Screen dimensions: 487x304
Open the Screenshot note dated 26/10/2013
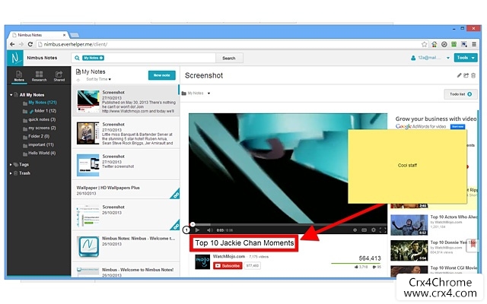coord(126,216)
